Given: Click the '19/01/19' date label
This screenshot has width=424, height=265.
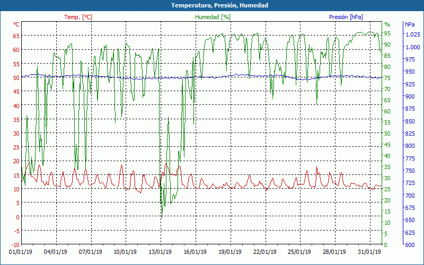Looking at the screenshot, I should (x=229, y=252).
